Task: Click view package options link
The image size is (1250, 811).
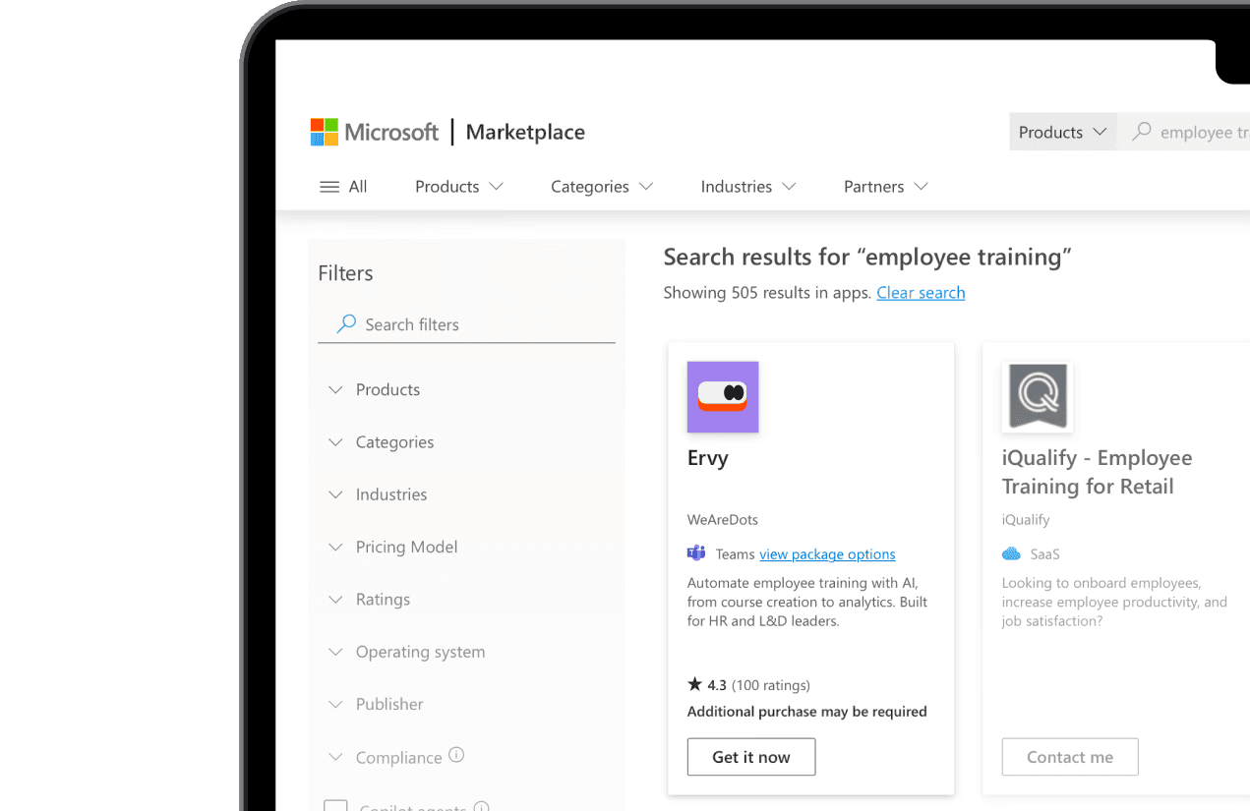Action: [x=827, y=554]
